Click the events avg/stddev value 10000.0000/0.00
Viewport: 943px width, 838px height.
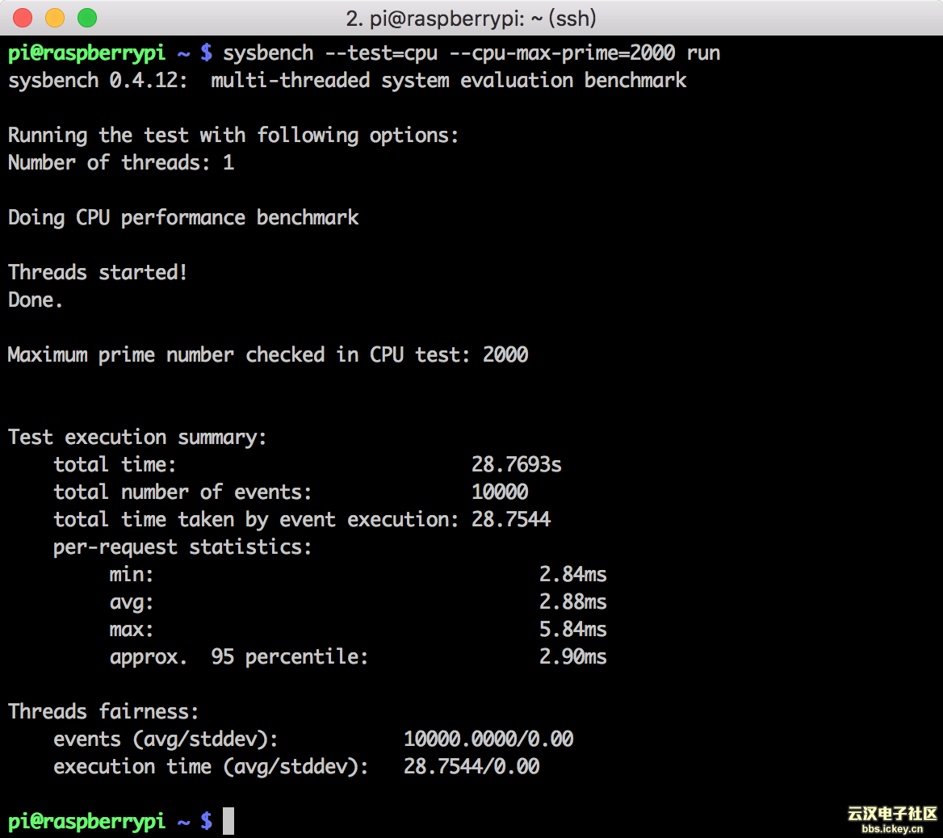point(488,740)
